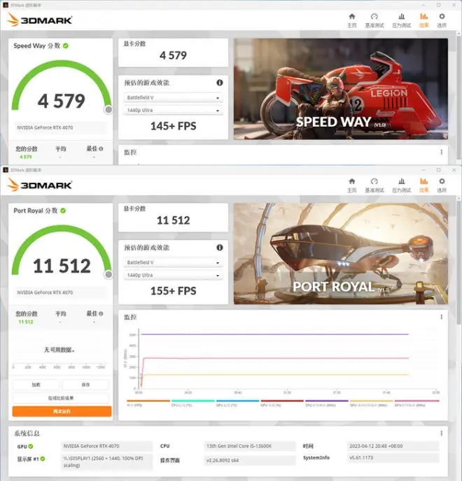This screenshot has width=462, height=481.
Task: Open the system information panel three-dot menu
Action: [x=441, y=433]
